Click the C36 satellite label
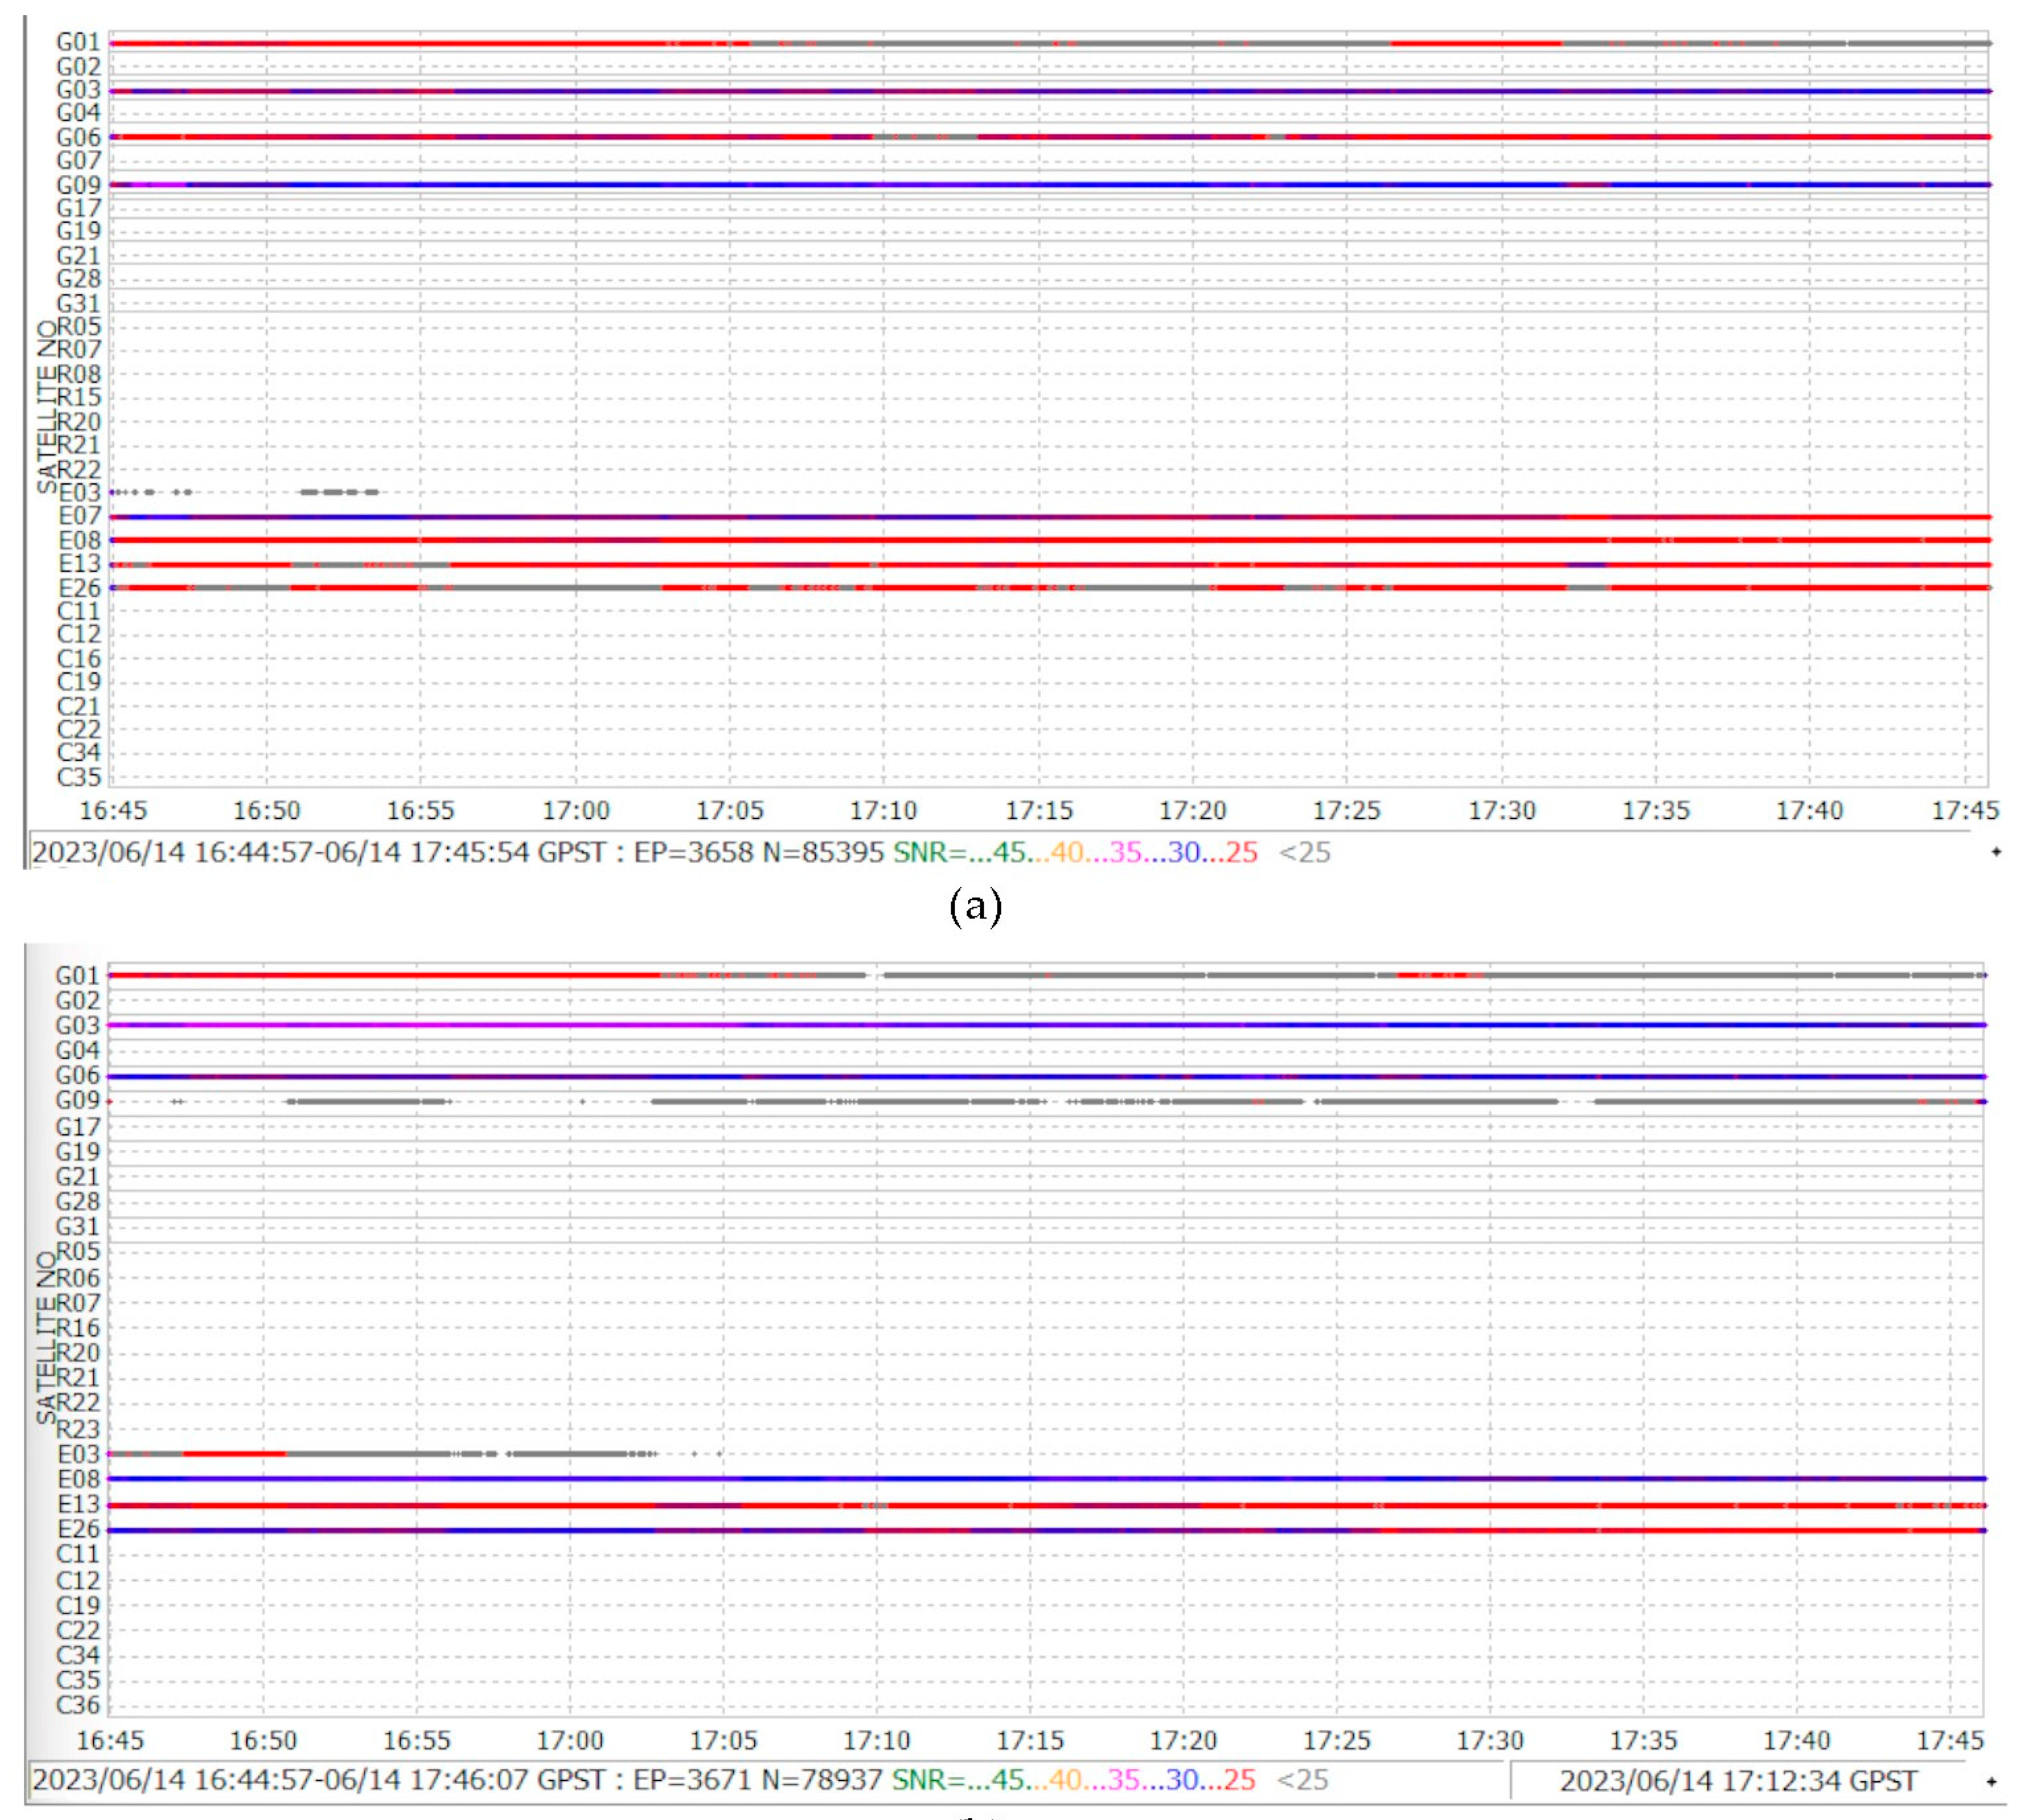2024x1820 pixels. point(78,1705)
